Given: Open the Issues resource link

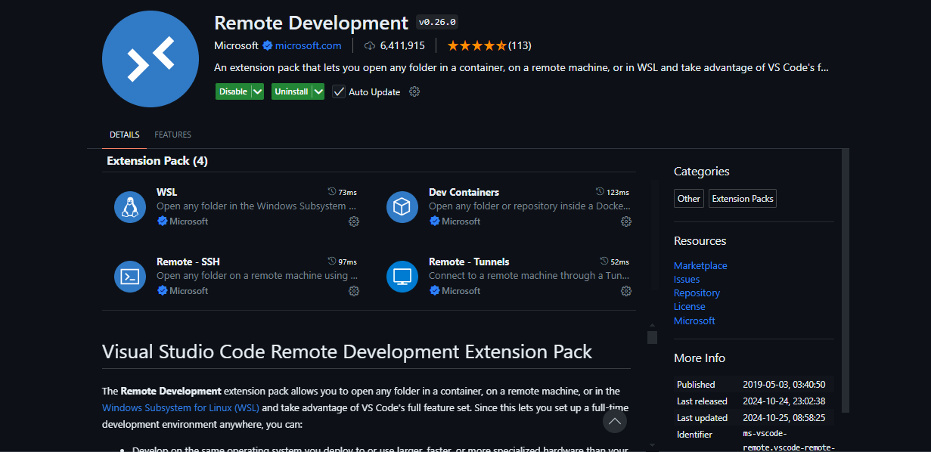Looking at the screenshot, I should coord(687,280).
